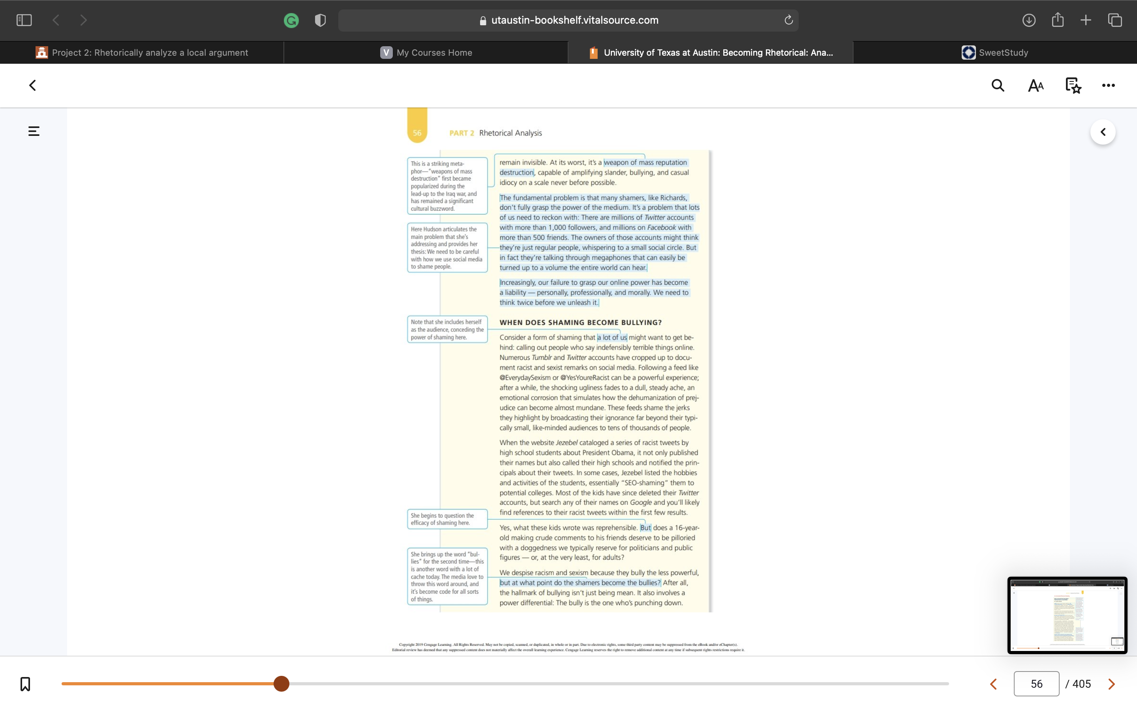This screenshot has width=1137, height=711.
Task: Open the more options ellipsis menu
Action: [1108, 86]
